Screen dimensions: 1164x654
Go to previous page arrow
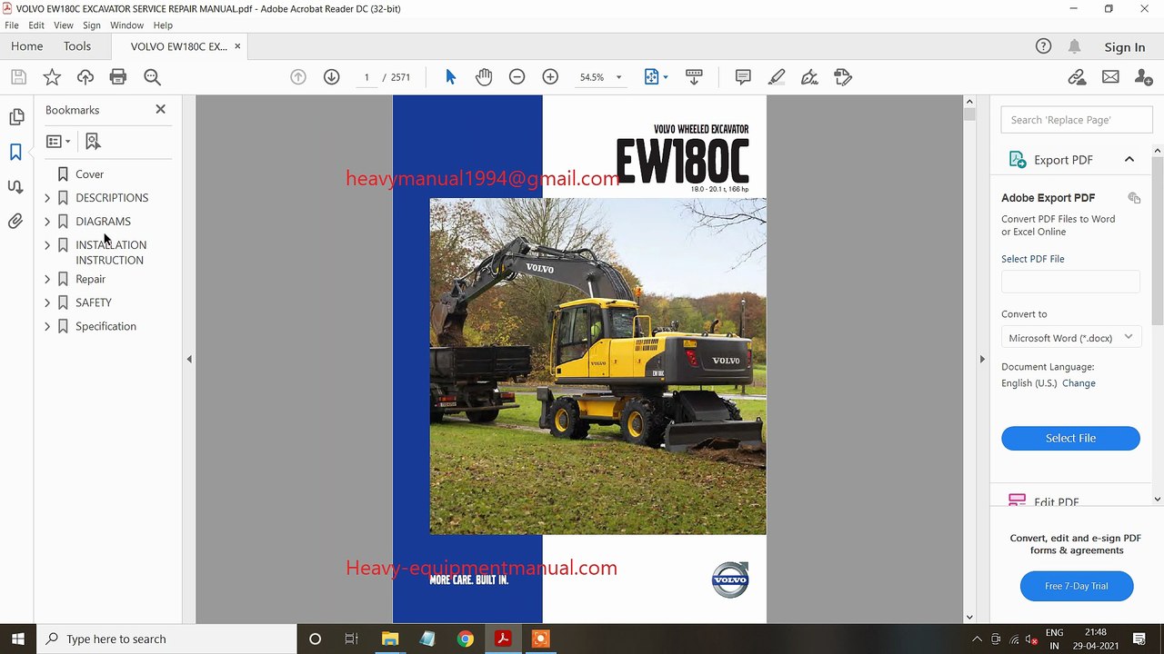coord(298,77)
